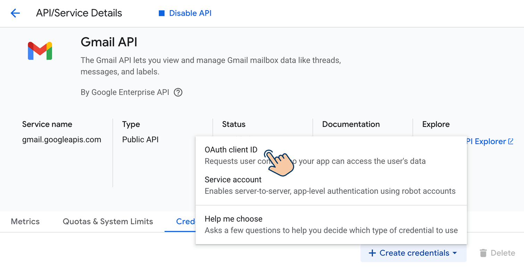Click the Disable API button
The image size is (524, 267).
click(x=185, y=14)
